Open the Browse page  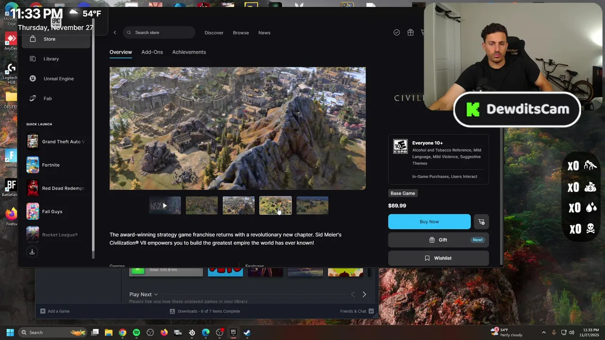click(x=241, y=33)
